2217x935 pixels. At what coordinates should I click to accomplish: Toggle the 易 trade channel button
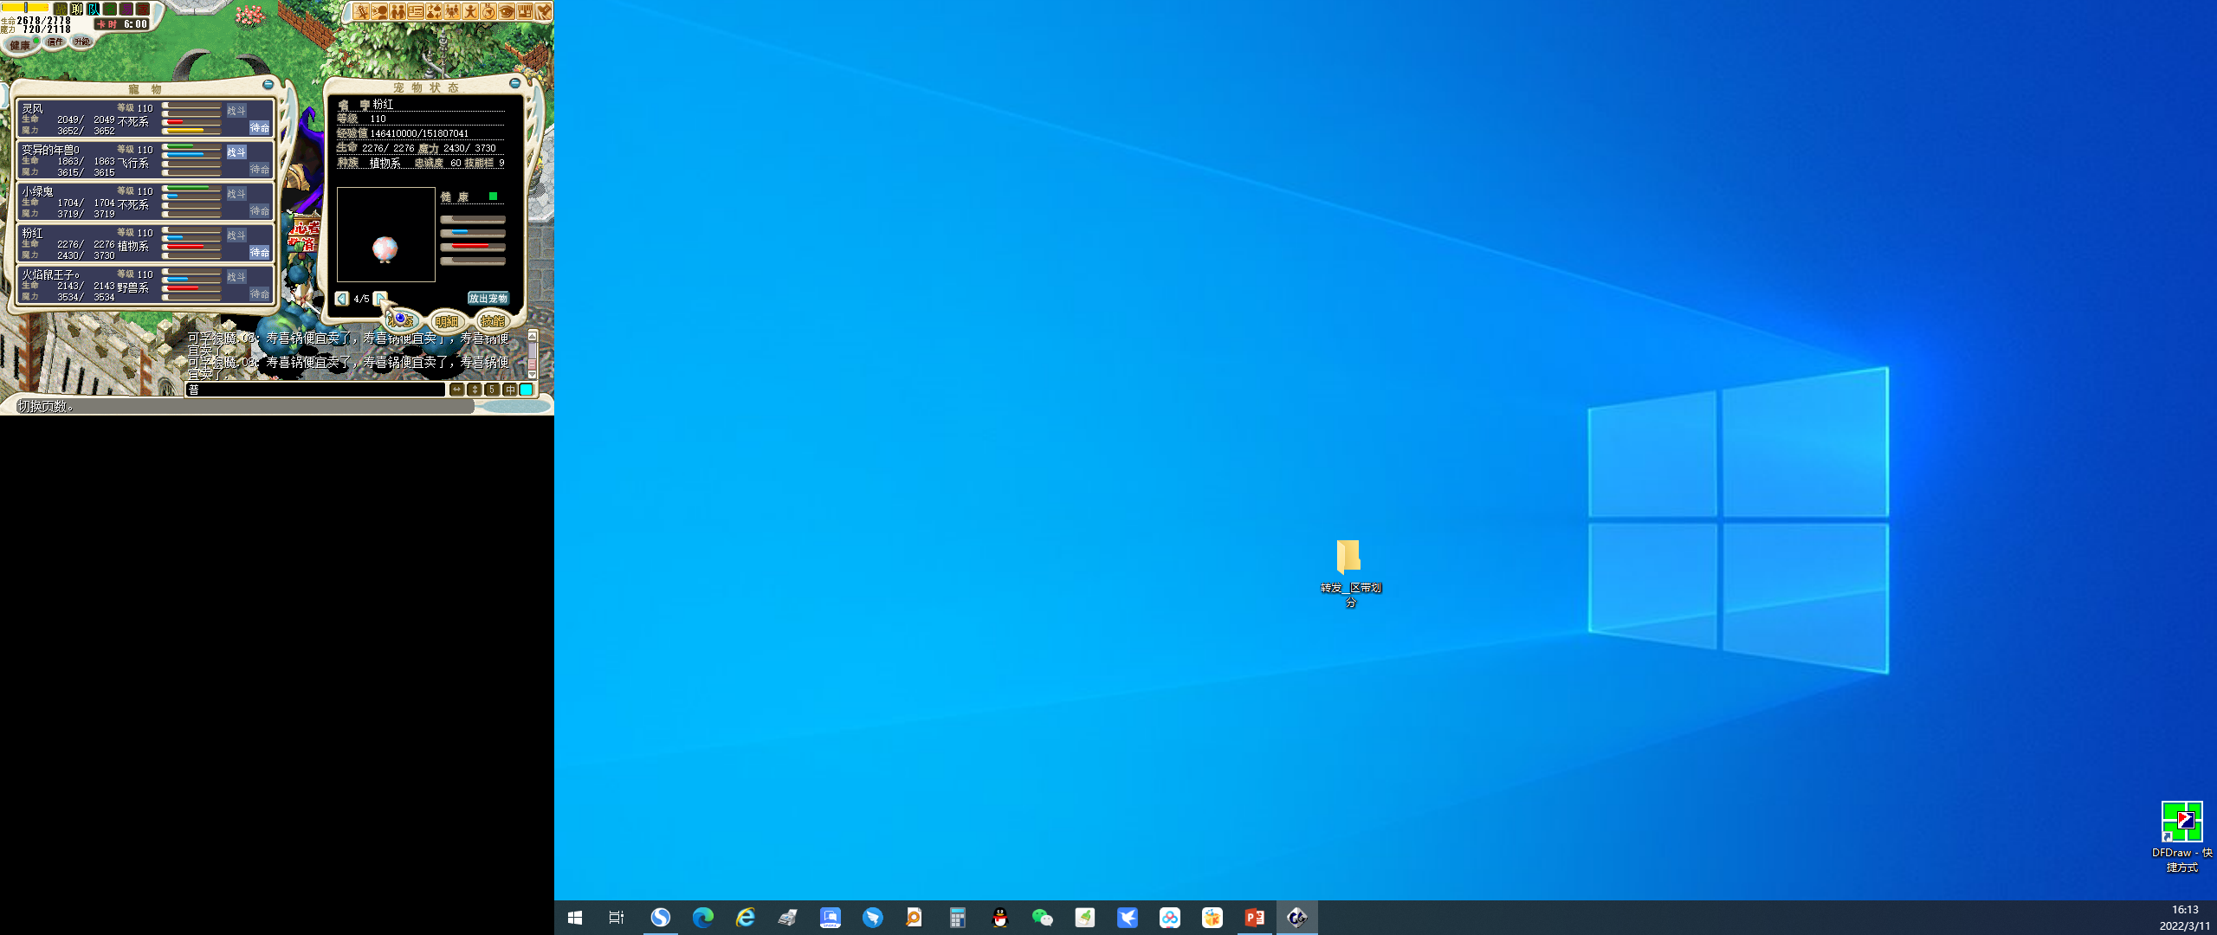pos(126,9)
